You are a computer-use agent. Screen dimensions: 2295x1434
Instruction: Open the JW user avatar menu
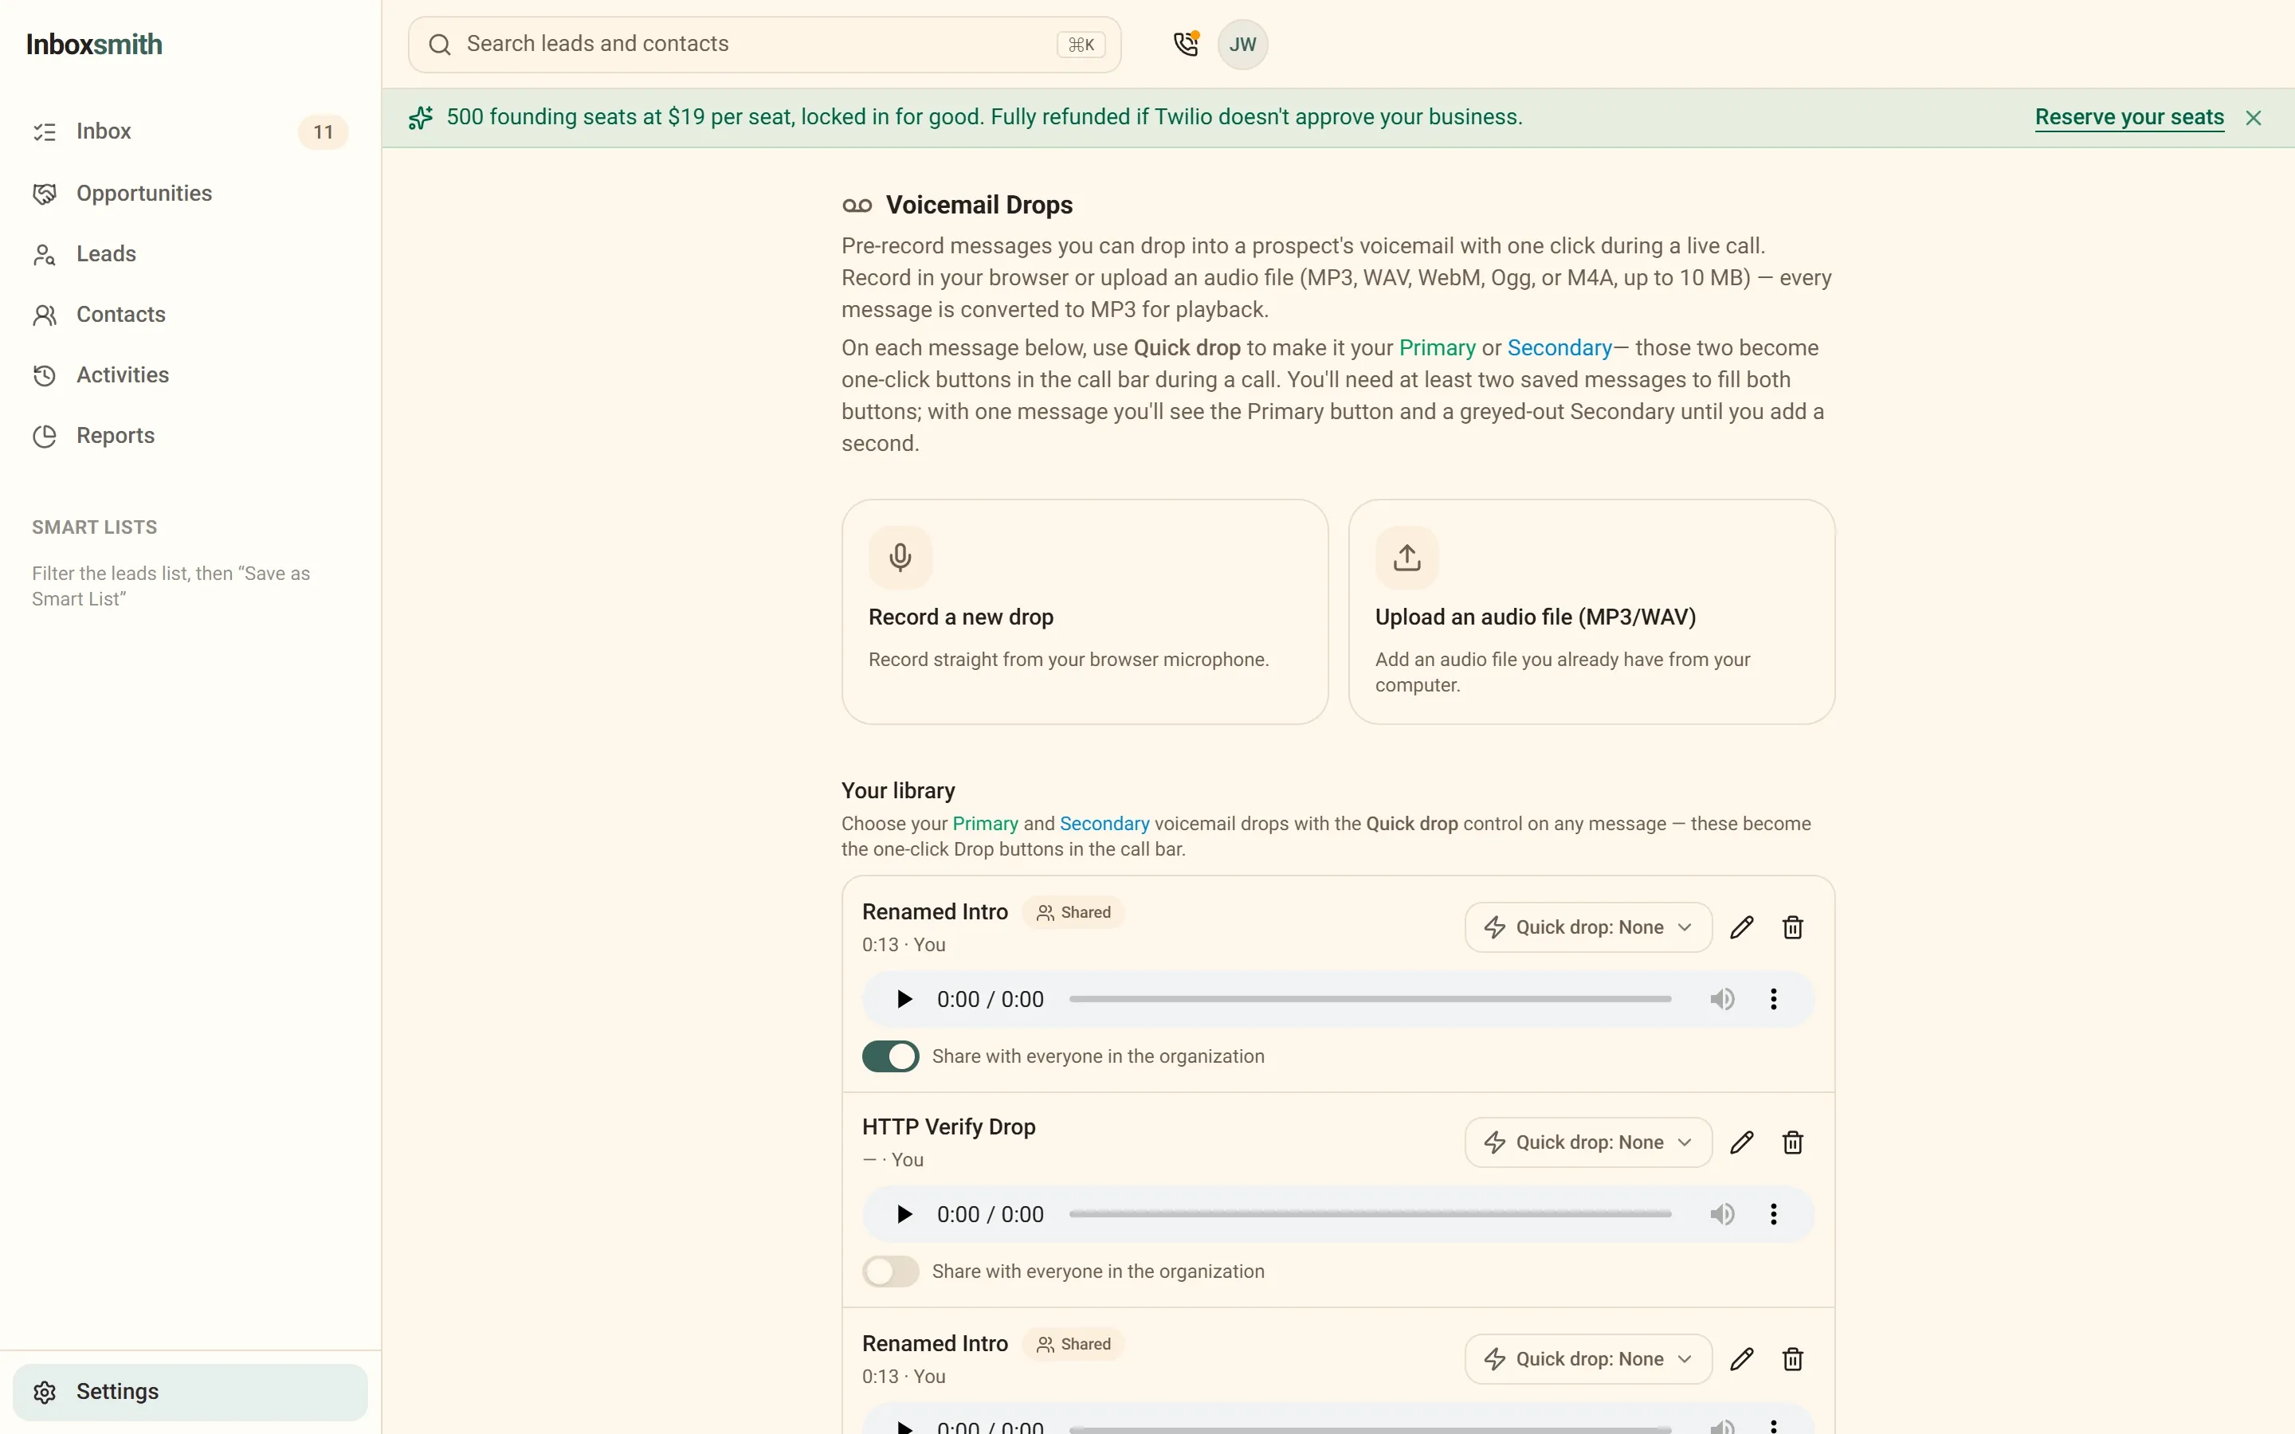[x=1242, y=44]
